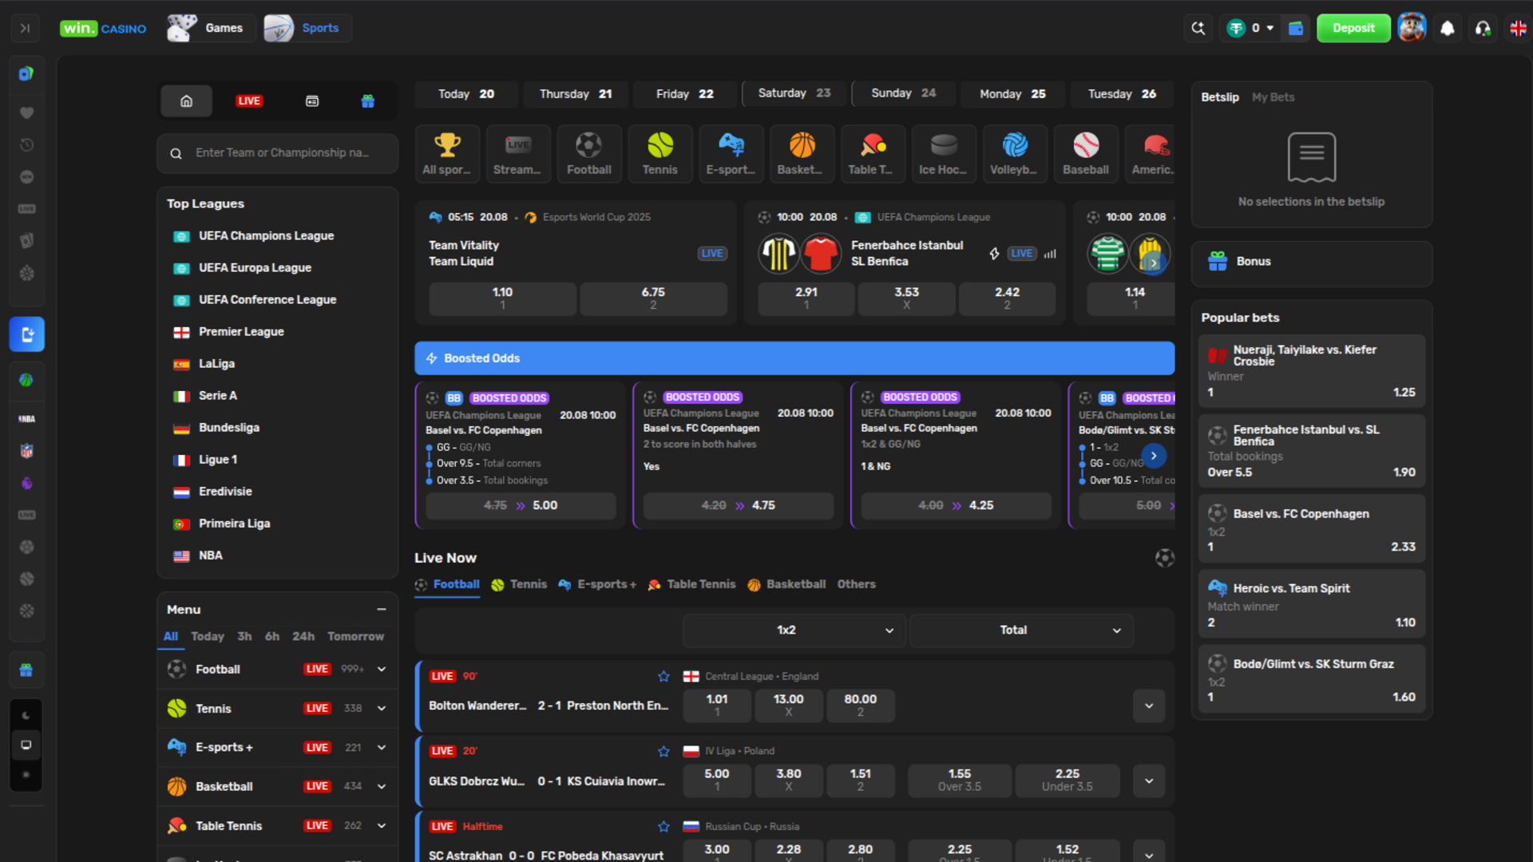This screenshot has width=1533, height=862.
Task: Open UEFA Champions League from Top Leagues
Action: click(266, 235)
